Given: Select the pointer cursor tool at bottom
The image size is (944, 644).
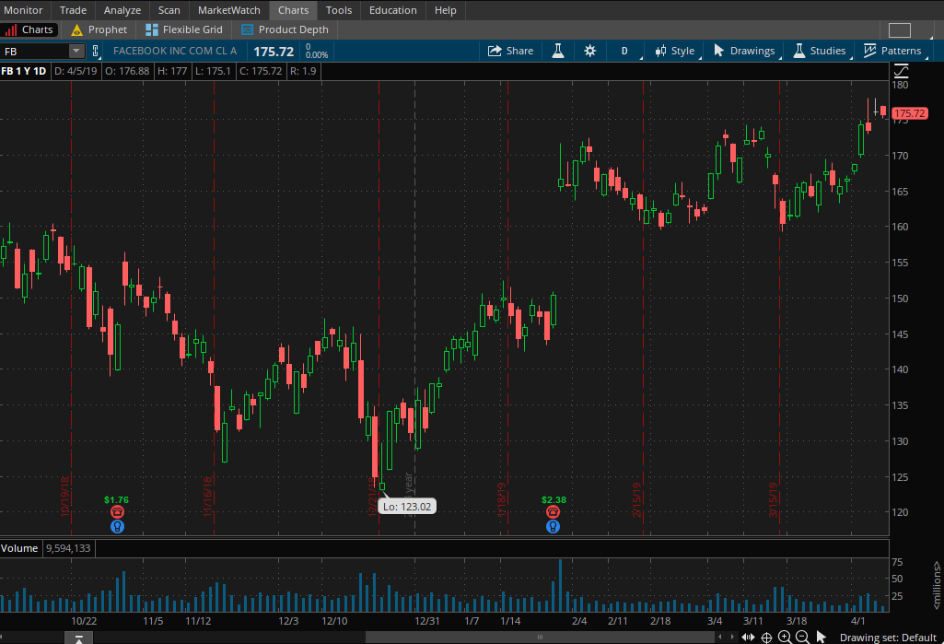Looking at the screenshot, I should click(x=821, y=638).
